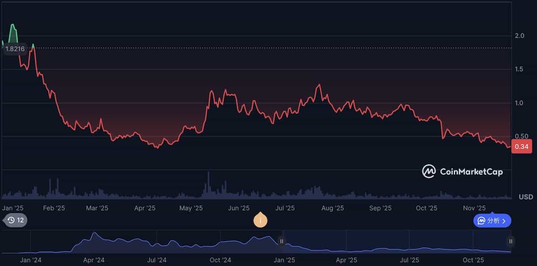Click the May '25 axis label
Viewport: 537px width, 266px height.
[191, 208]
